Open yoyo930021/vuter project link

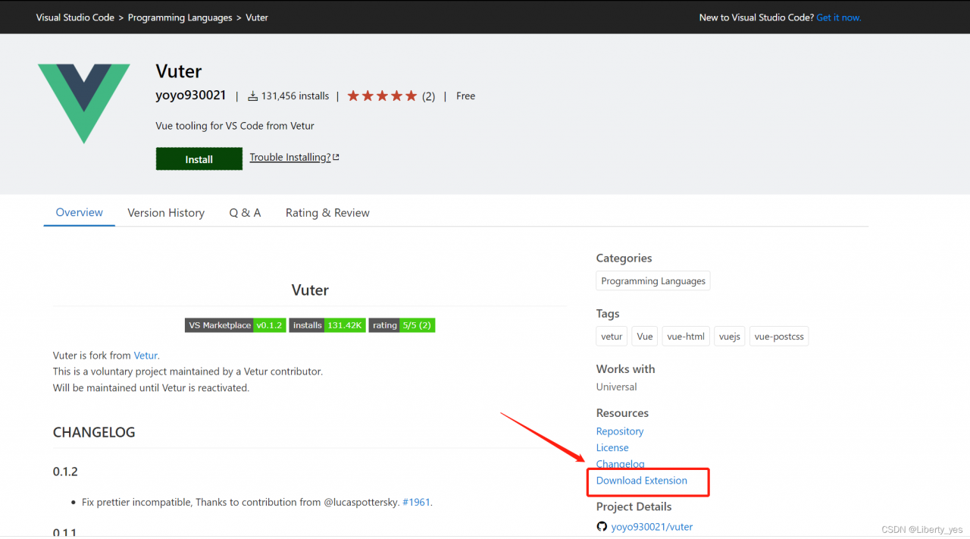[652, 527]
